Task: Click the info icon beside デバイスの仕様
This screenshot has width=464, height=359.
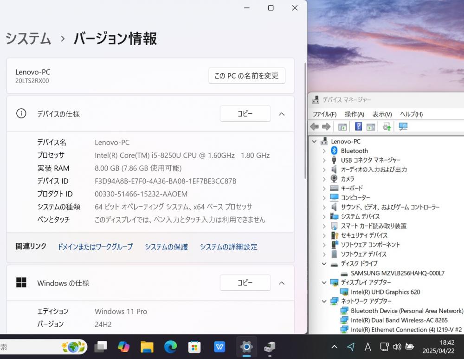Action: [x=21, y=113]
